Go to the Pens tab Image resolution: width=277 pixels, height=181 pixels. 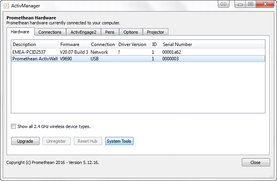(x=110, y=32)
